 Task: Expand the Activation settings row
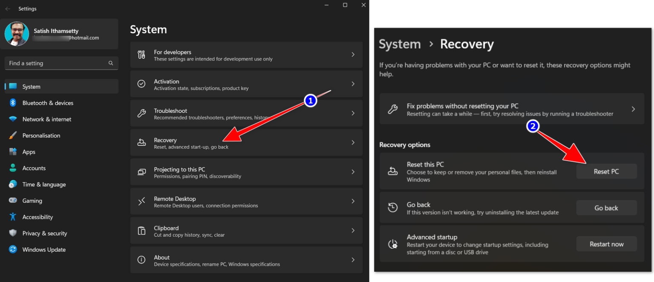coord(246,84)
